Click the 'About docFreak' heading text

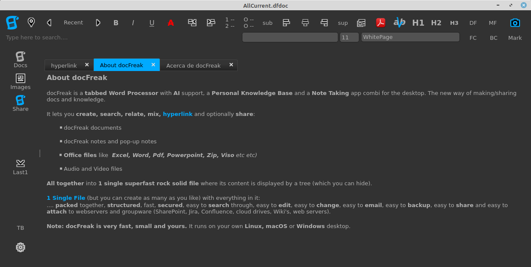(x=77, y=77)
